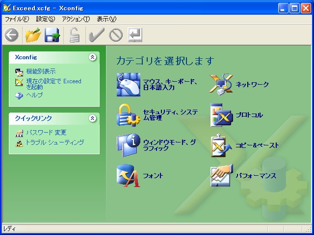Open the mouse and keyboard category icon

129,85
